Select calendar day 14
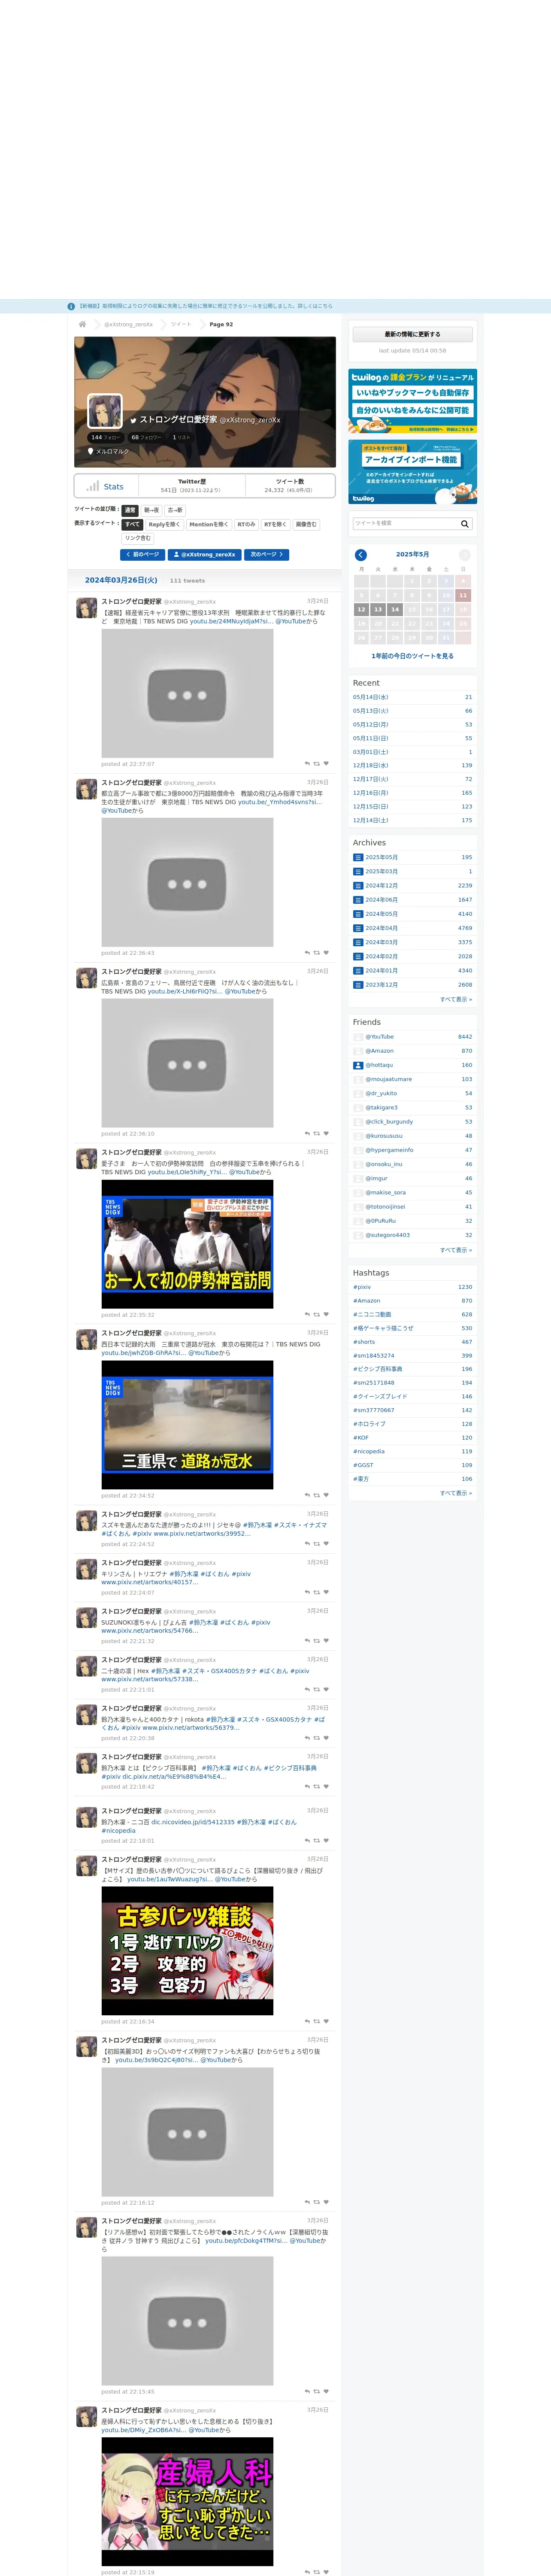Screen dimensions: 551x2576 395,609
